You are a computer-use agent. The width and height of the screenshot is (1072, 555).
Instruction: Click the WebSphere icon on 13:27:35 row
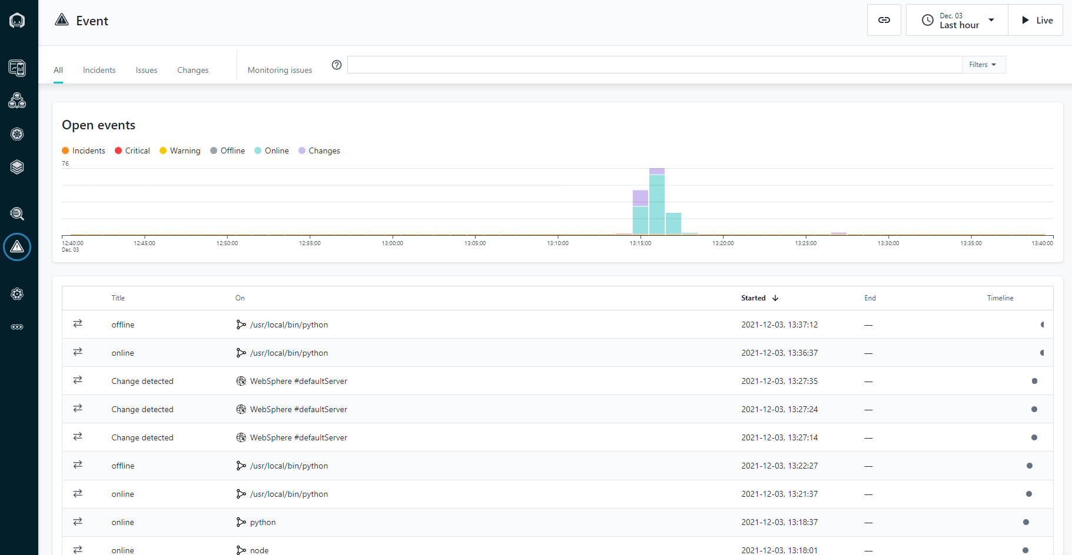click(x=241, y=381)
